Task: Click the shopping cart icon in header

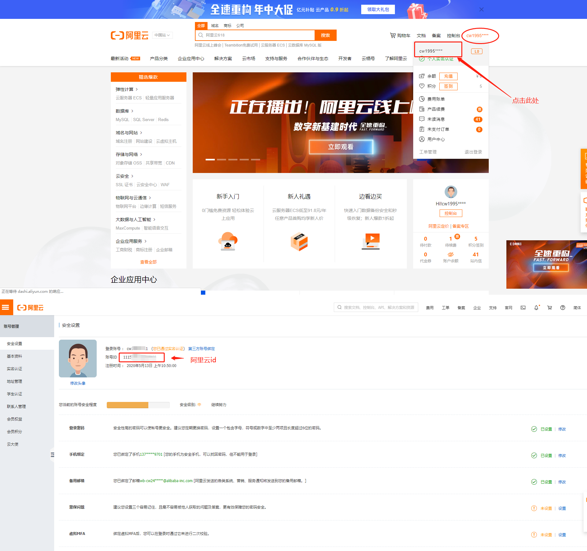Action: point(393,36)
